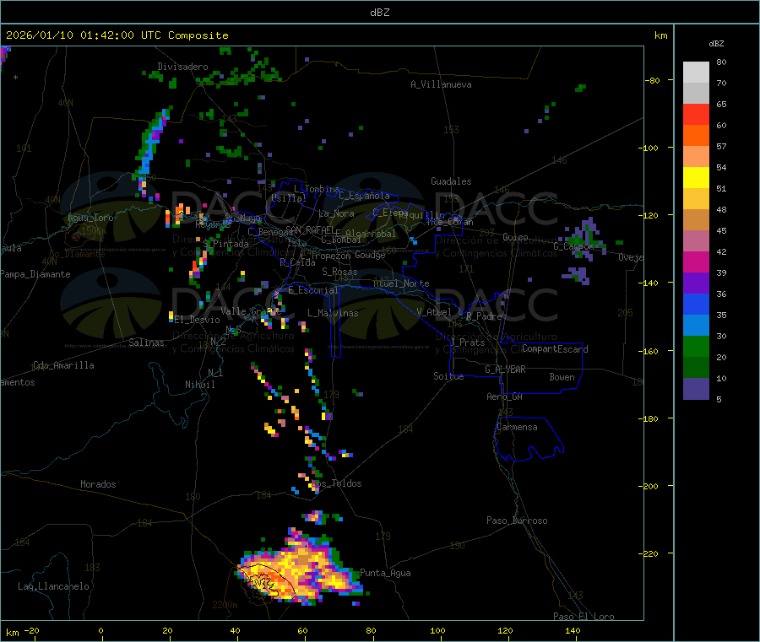Click the 'CompantEscard' map label

556,349
